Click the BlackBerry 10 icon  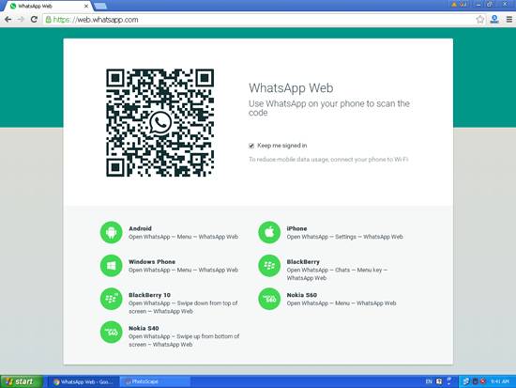pyautogui.click(x=112, y=299)
